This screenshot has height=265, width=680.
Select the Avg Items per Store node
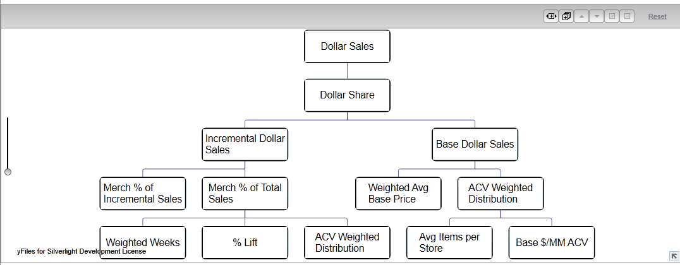point(449,243)
